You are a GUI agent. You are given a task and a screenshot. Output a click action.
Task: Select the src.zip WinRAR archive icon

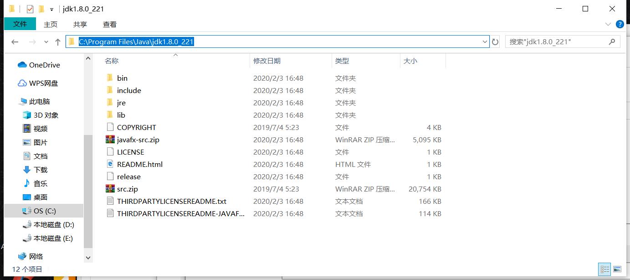point(110,189)
